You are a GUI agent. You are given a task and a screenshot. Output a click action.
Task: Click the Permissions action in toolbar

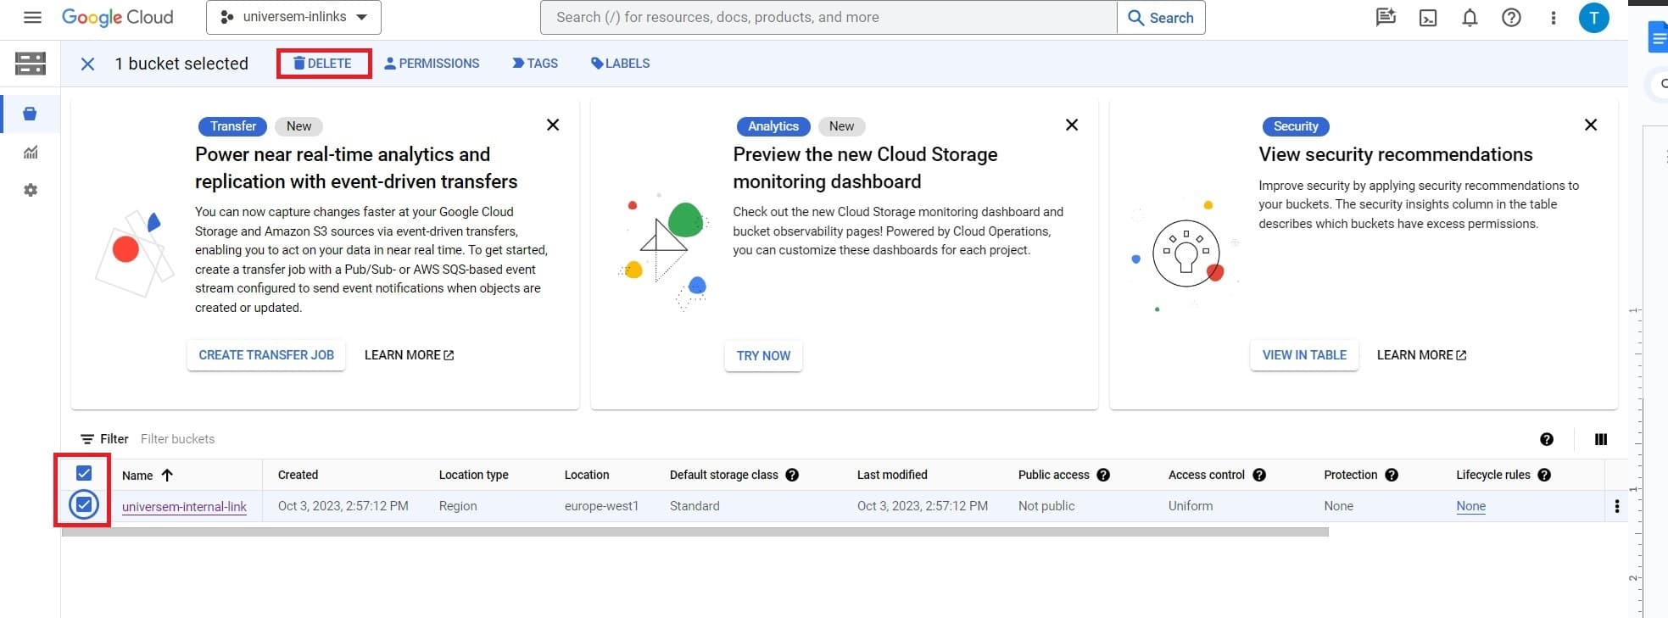(432, 64)
